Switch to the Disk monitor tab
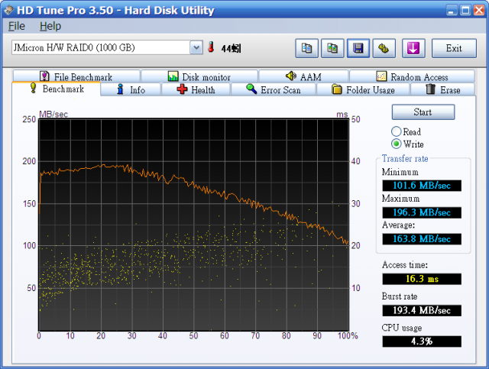The height and width of the screenshot is (369, 489). (x=199, y=77)
